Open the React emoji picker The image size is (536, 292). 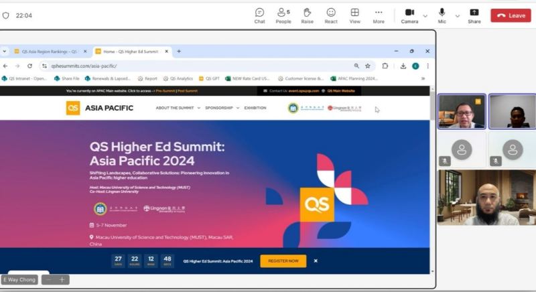point(331,15)
